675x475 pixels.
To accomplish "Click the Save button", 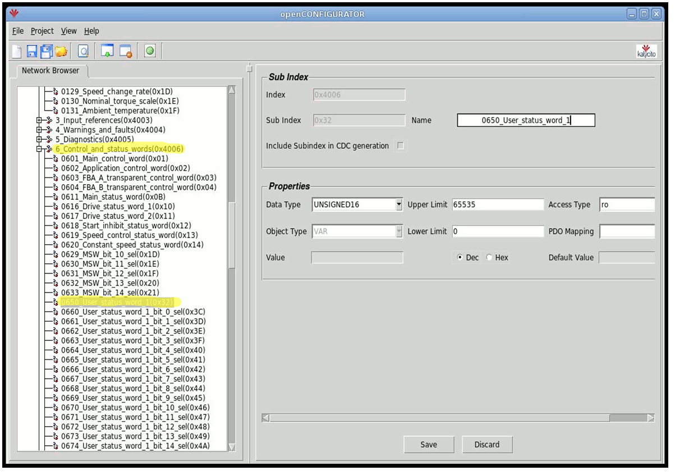I will pyautogui.click(x=429, y=445).
